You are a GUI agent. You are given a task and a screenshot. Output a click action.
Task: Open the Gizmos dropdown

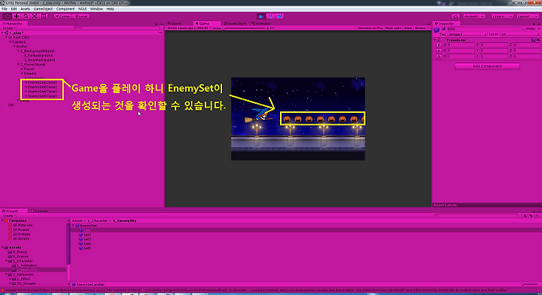(422, 28)
